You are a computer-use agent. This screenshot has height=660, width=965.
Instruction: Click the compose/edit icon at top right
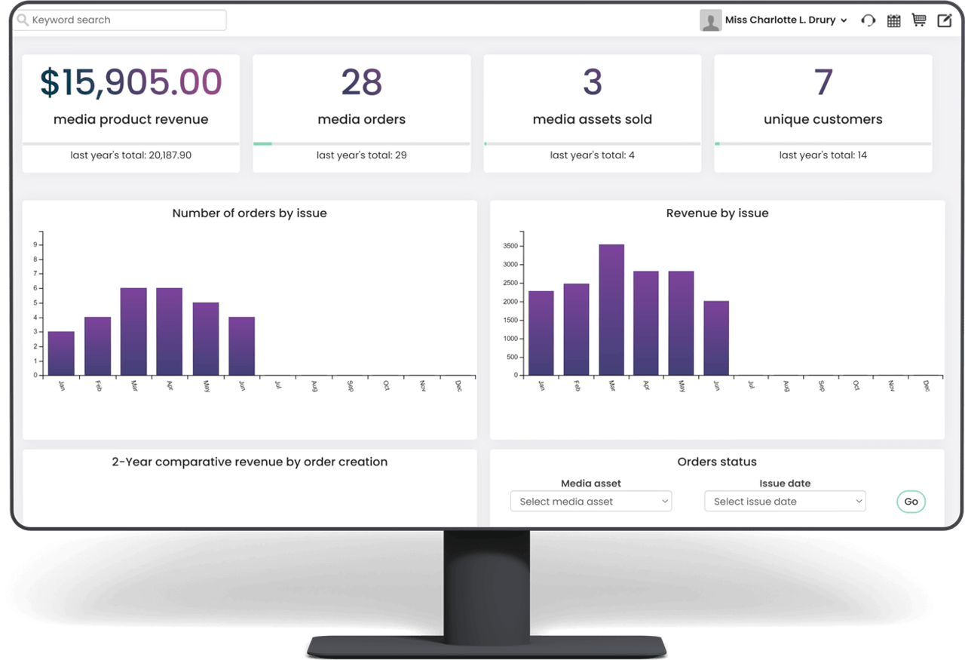pyautogui.click(x=944, y=20)
